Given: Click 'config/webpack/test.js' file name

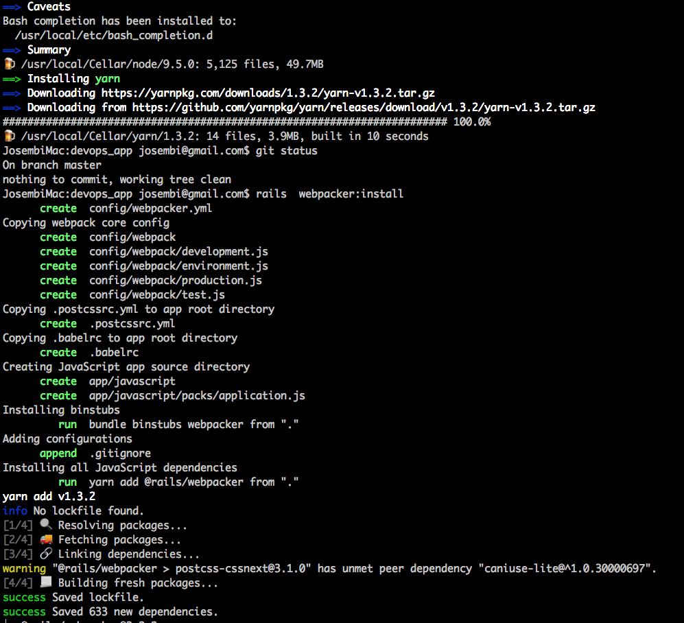Looking at the screenshot, I should pyautogui.click(x=157, y=294).
